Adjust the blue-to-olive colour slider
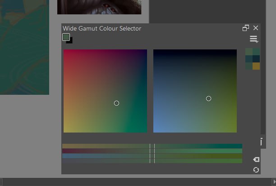Viewport: 276px width, 186px height. [x=152, y=156]
